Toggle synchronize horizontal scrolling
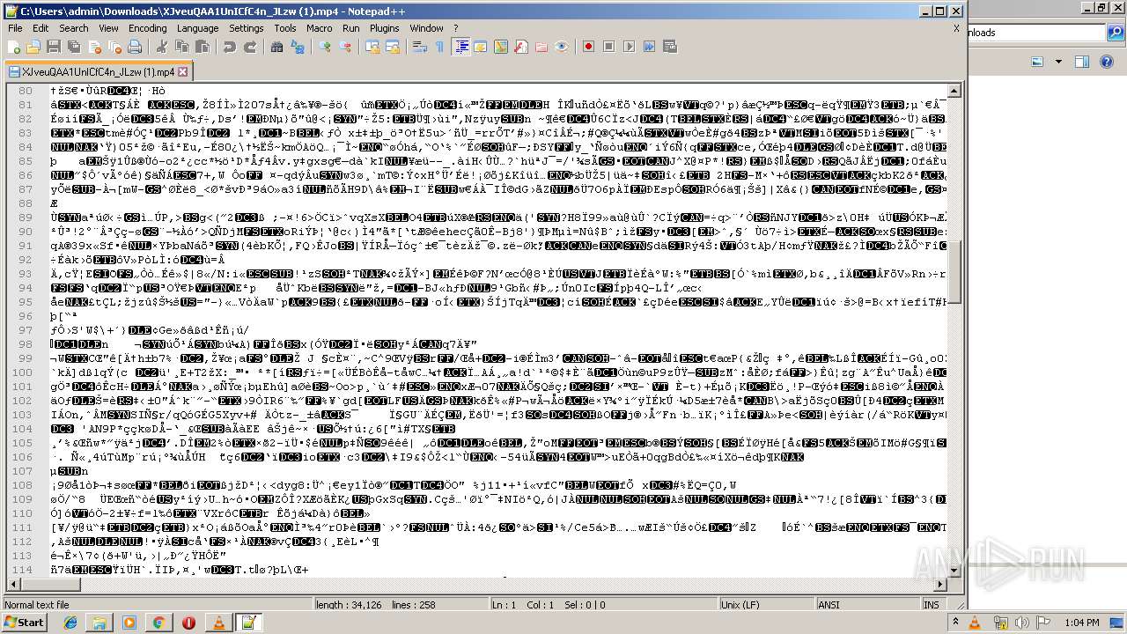This screenshot has height=634, width=1127. click(393, 47)
